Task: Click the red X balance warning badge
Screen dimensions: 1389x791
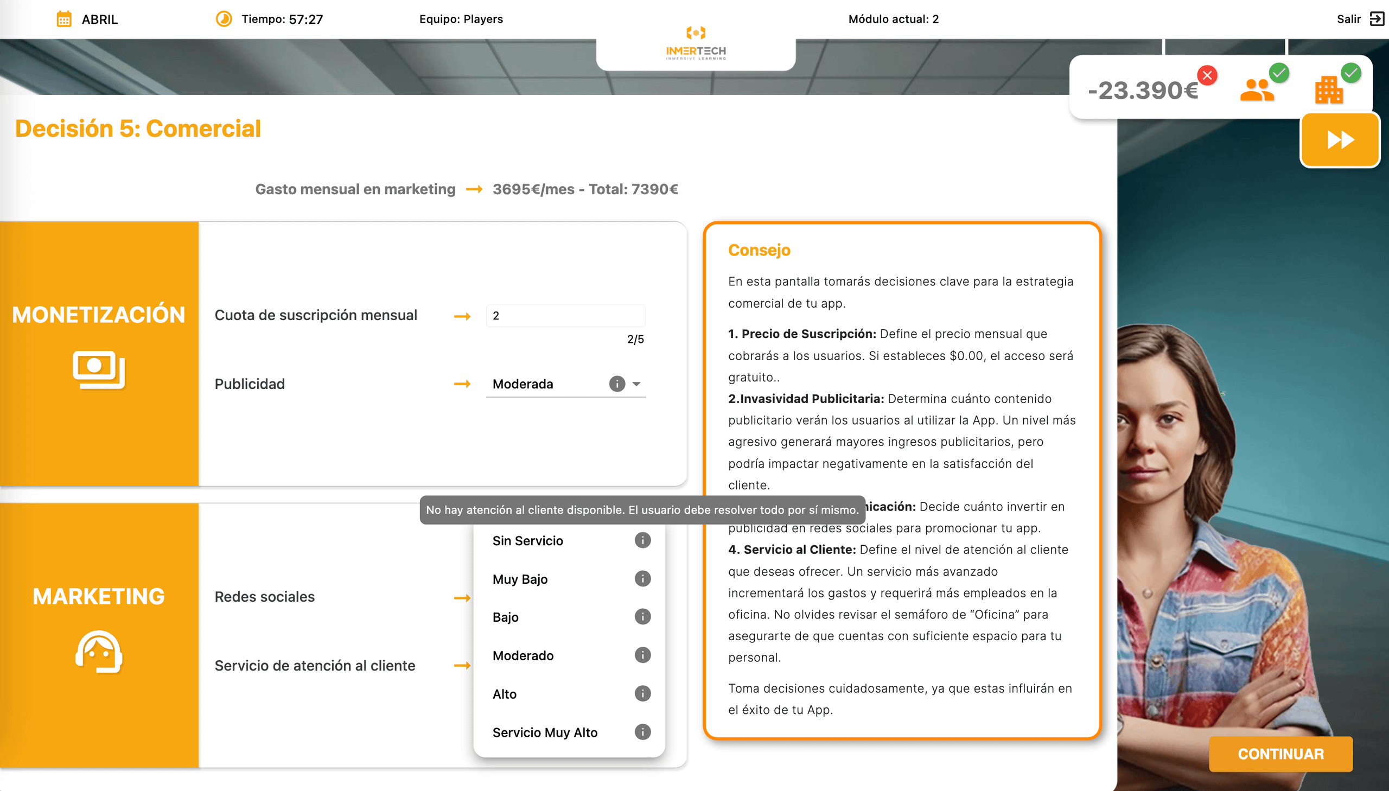Action: pyautogui.click(x=1207, y=75)
